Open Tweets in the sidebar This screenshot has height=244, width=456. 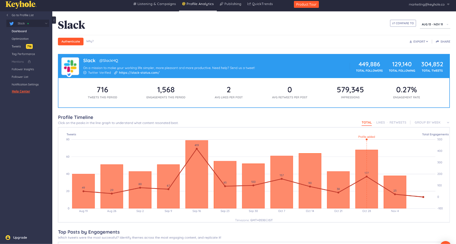click(16, 47)
